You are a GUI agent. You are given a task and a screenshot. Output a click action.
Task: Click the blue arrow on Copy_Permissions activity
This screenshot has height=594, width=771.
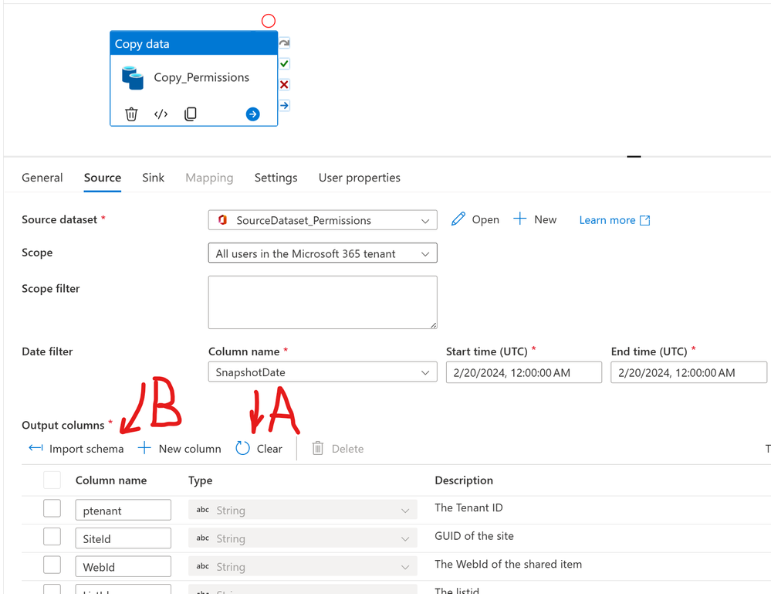tap(252, 114)
